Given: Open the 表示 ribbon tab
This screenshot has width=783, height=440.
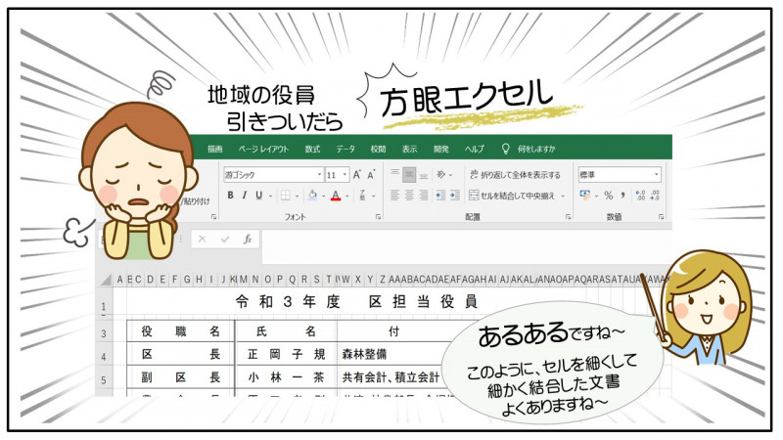Looking at the screenshot, I should pos(409,149).
